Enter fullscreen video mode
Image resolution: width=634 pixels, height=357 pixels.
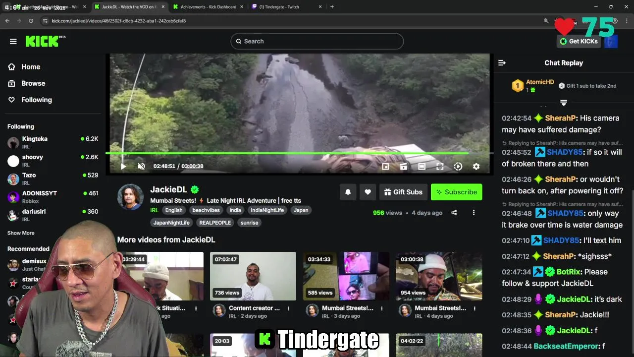(440, 167)
